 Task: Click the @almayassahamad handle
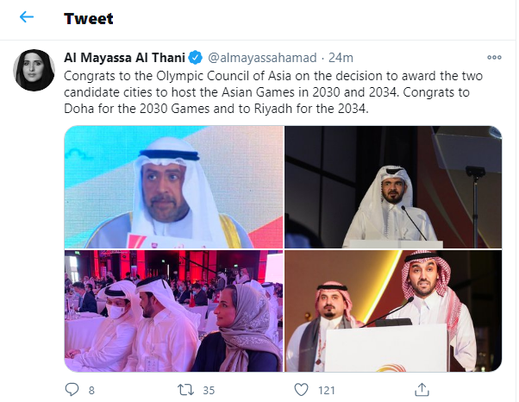click(262, 58)
